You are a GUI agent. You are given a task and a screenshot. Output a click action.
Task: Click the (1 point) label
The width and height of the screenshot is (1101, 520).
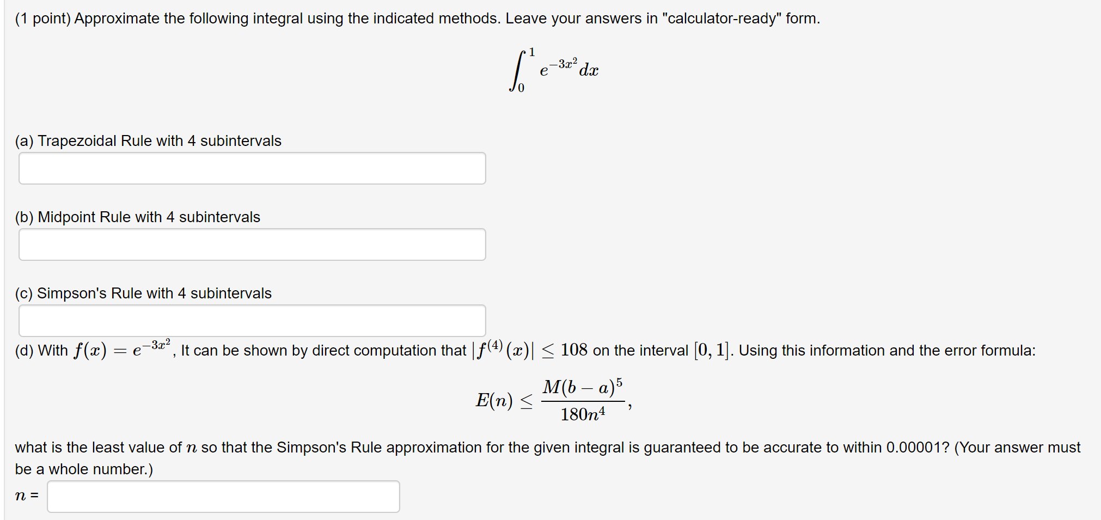[x=39, y=18]
